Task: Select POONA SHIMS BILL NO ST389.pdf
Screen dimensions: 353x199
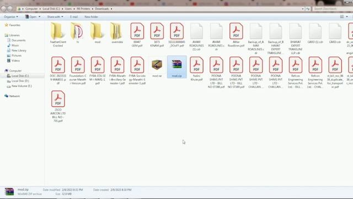Action: [236, 72]
